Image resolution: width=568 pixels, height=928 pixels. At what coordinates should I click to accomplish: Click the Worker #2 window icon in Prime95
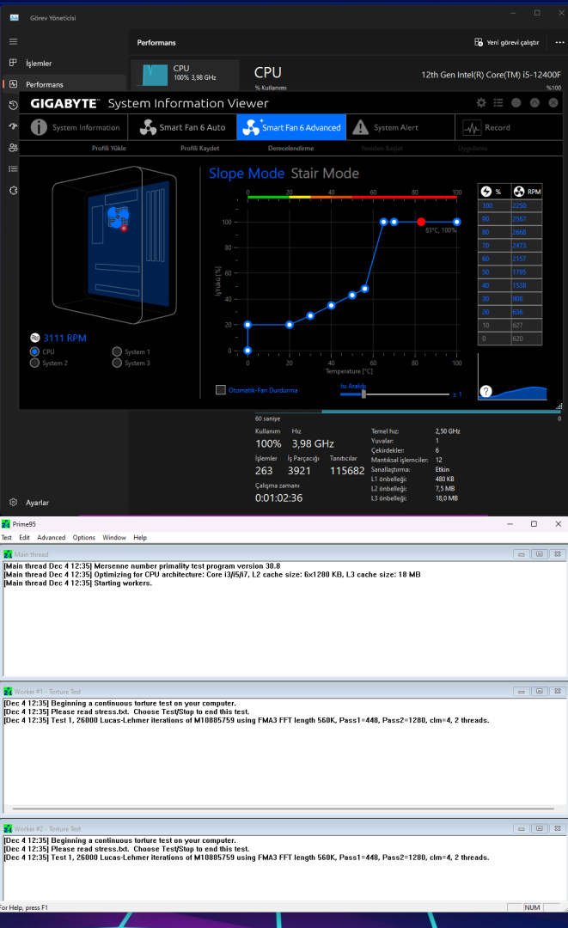click(9, 828)
